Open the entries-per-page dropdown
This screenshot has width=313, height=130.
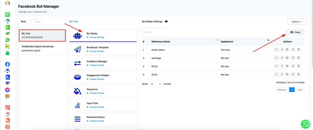click(x=156, y=84)
